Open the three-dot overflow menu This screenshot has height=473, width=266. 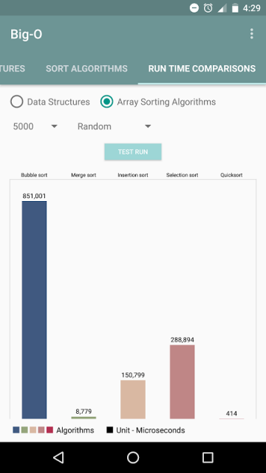pos(251,34)
